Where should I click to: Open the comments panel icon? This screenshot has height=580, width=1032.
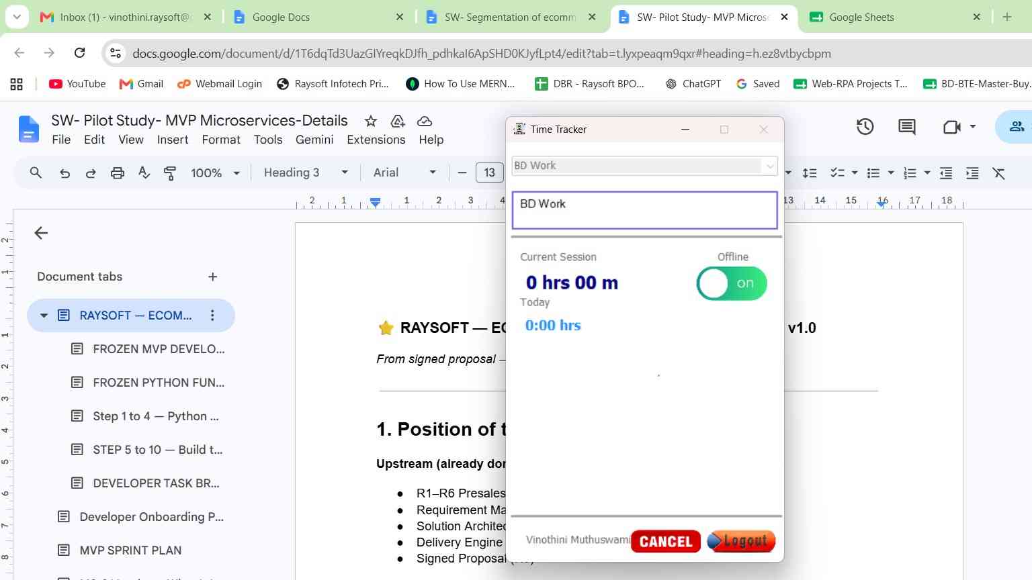click(907, 126)
